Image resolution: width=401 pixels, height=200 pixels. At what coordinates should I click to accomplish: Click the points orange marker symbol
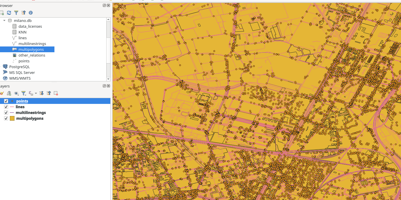pos(12,101)
